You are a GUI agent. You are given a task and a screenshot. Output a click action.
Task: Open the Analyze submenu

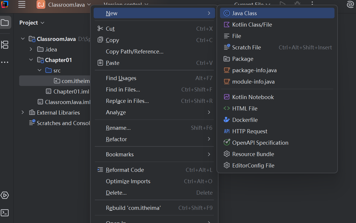point(154,112)
